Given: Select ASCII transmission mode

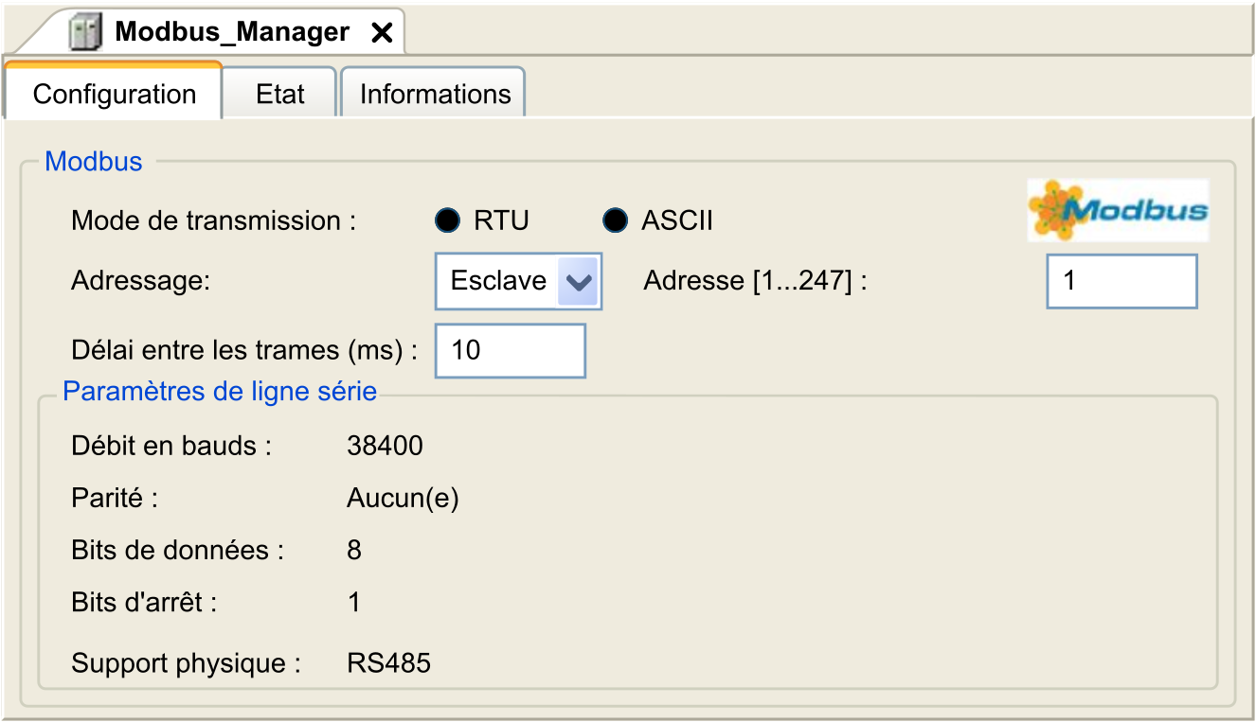Looking at the screenshot, I should [615, 220].
